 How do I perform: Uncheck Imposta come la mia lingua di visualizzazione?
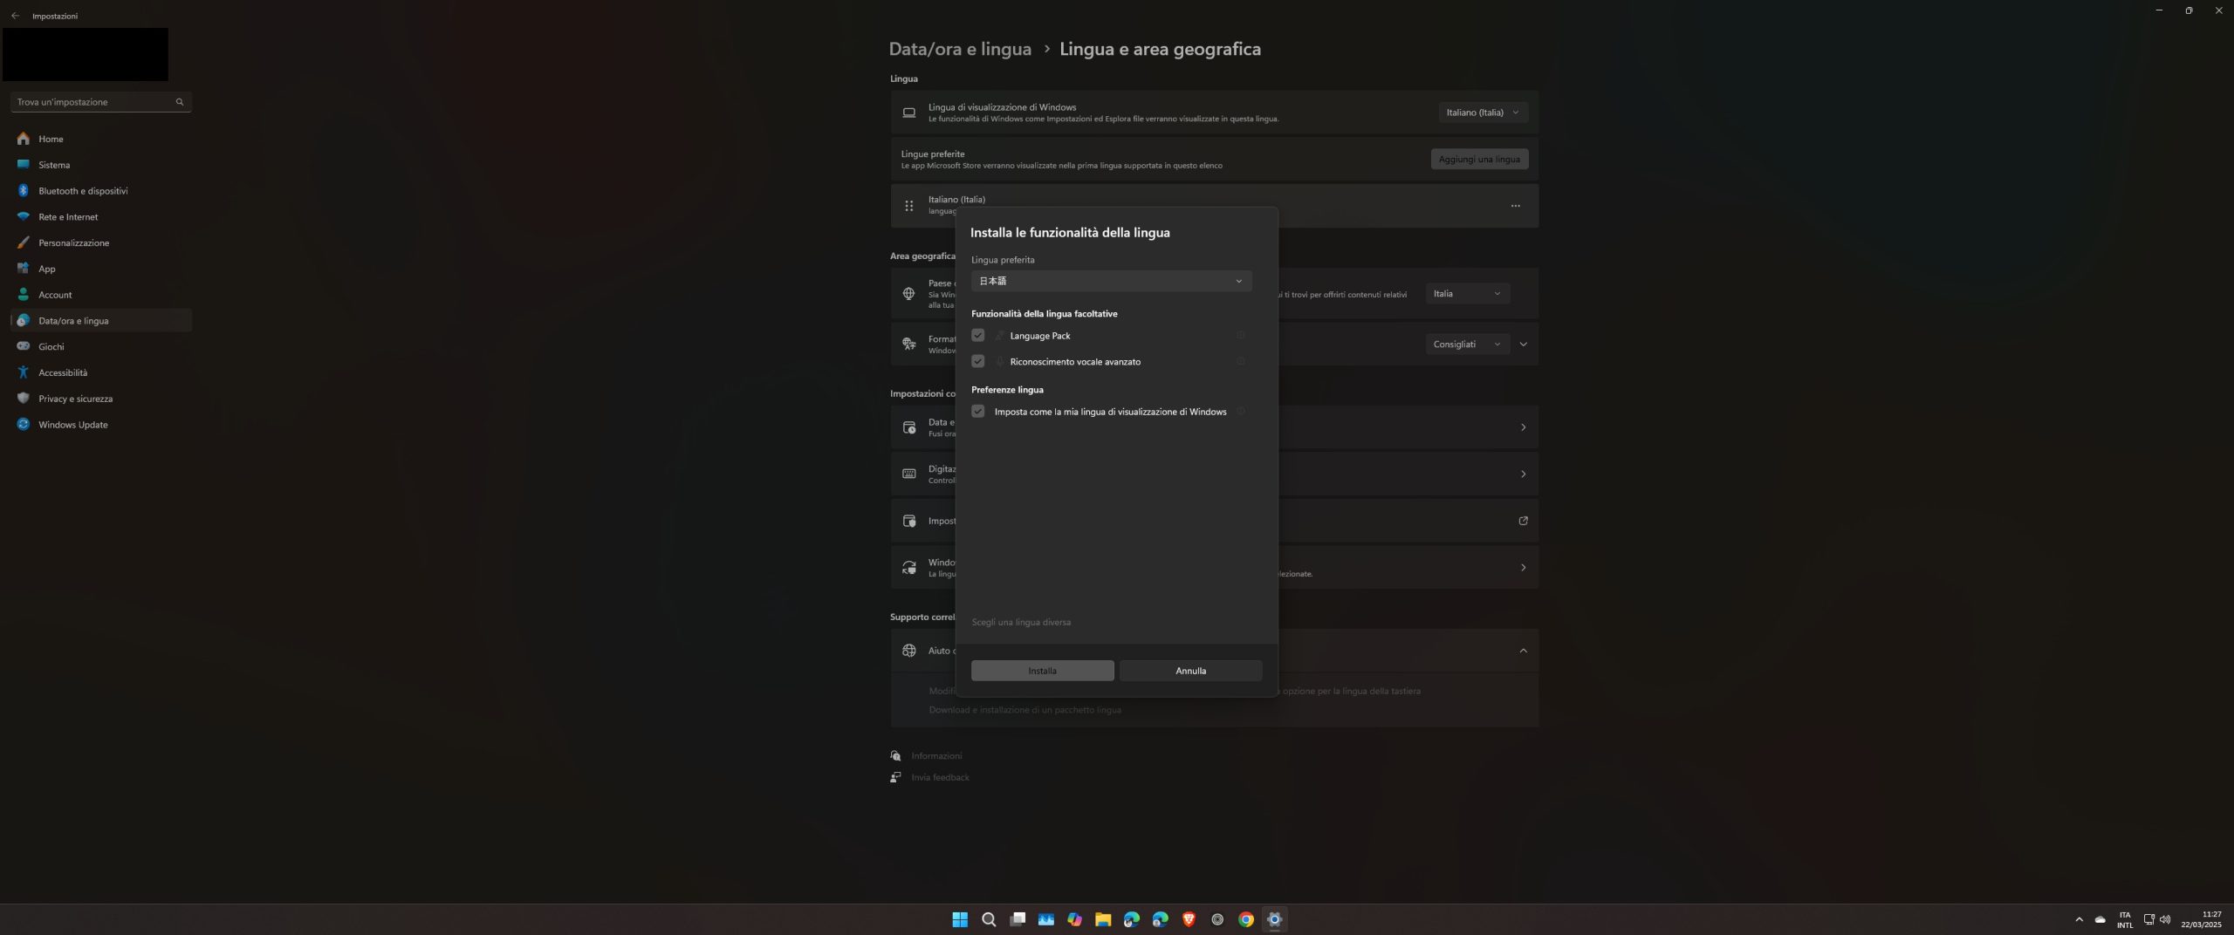(978, 412)
